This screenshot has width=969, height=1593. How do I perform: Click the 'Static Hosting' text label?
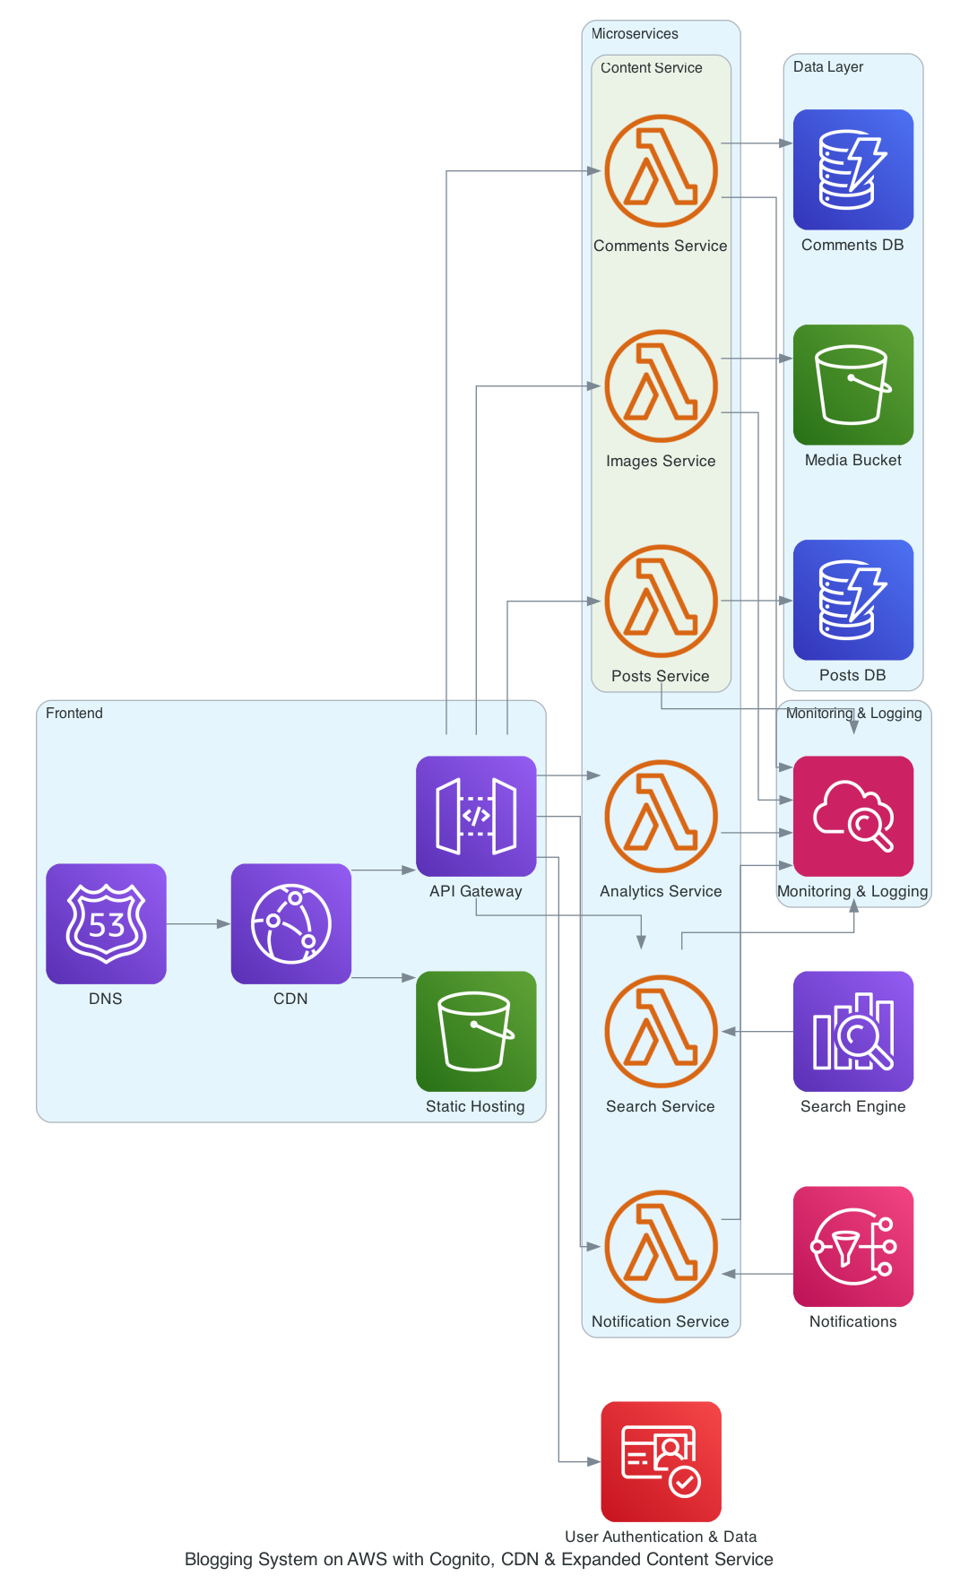[x=476, y=1106]
